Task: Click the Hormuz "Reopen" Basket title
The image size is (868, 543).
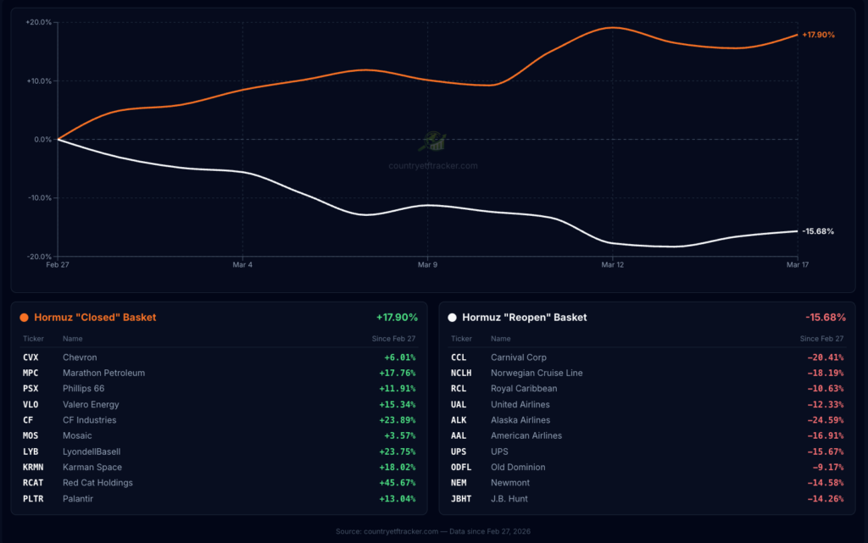Action: pyautogui.click(x=524, y=318)
